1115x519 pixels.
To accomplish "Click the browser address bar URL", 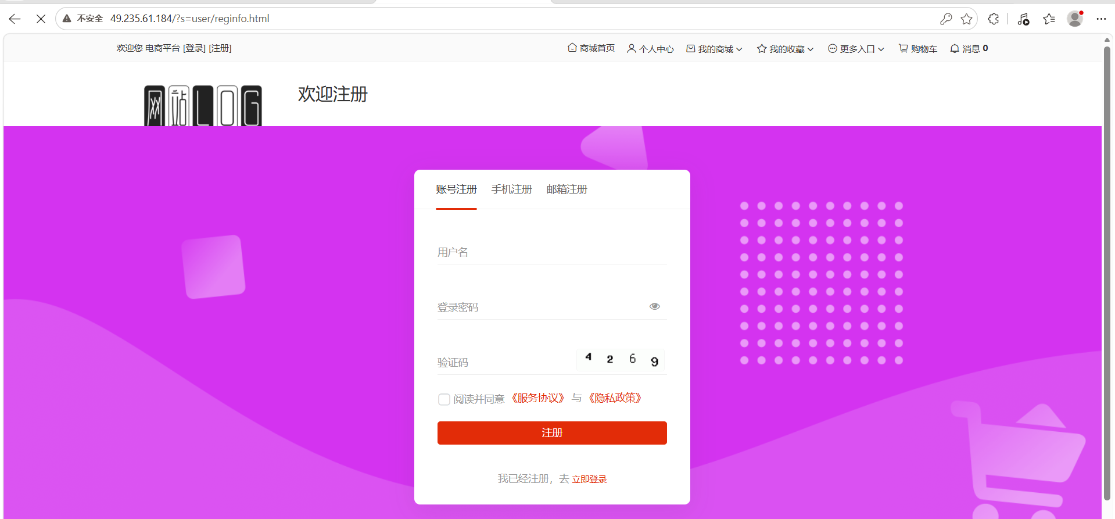I will coord(190,19).
